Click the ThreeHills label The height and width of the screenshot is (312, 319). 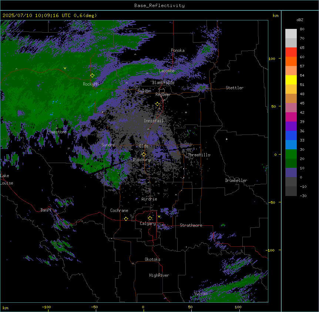(199, 155)
